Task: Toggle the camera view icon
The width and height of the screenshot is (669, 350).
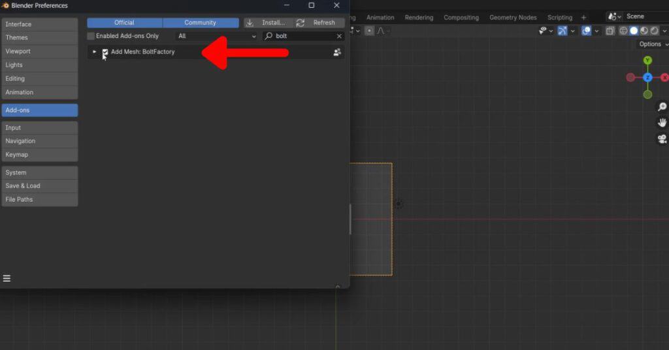Action: 662,138
